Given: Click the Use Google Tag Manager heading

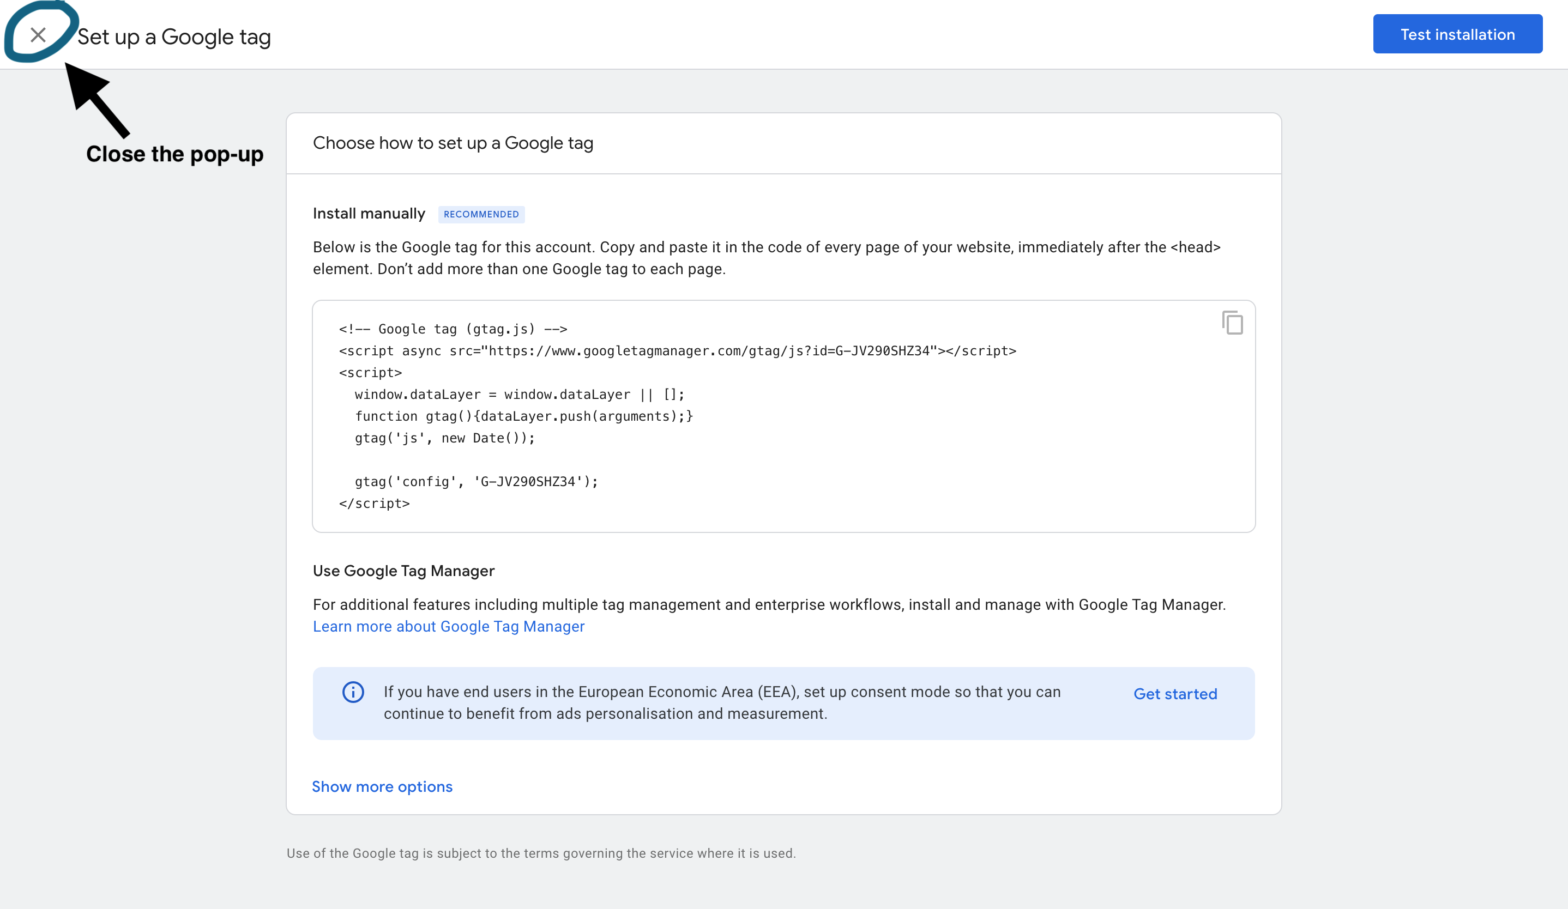Looking at the screenshot, I should (403, 571).
